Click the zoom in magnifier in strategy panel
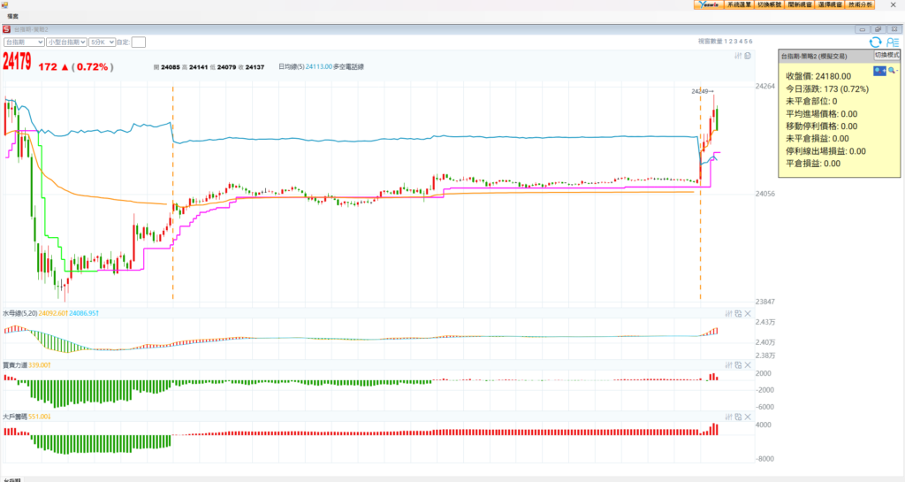 pos(879,69)
